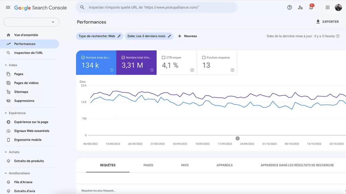Click the Pages de vidéos icon
Viewport: 346px width, 194px height.
click(8, 83)
